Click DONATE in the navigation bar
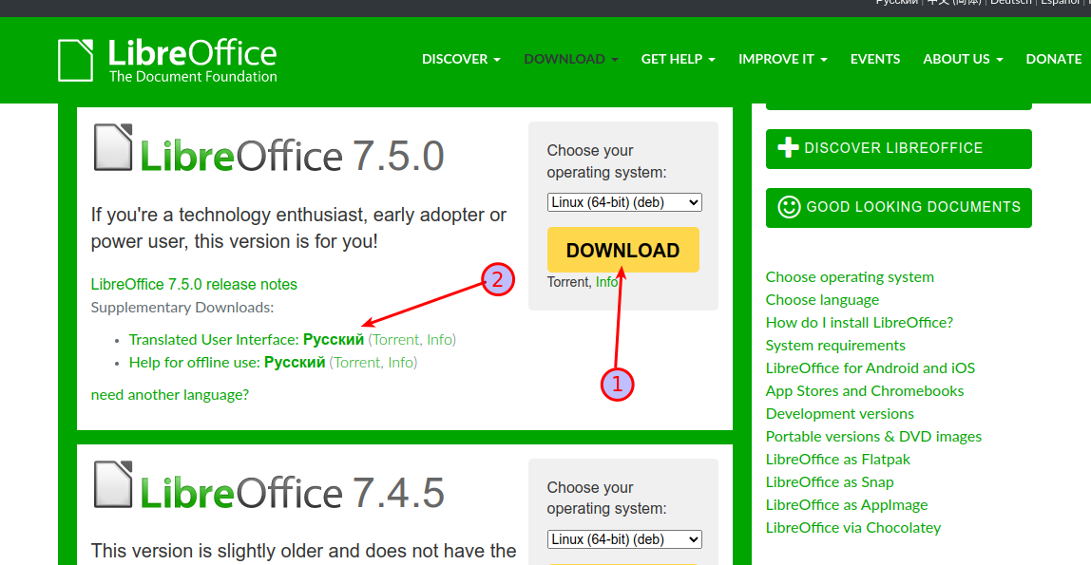The width and height of the screenshot is (1091, 565). point(1053,59)
